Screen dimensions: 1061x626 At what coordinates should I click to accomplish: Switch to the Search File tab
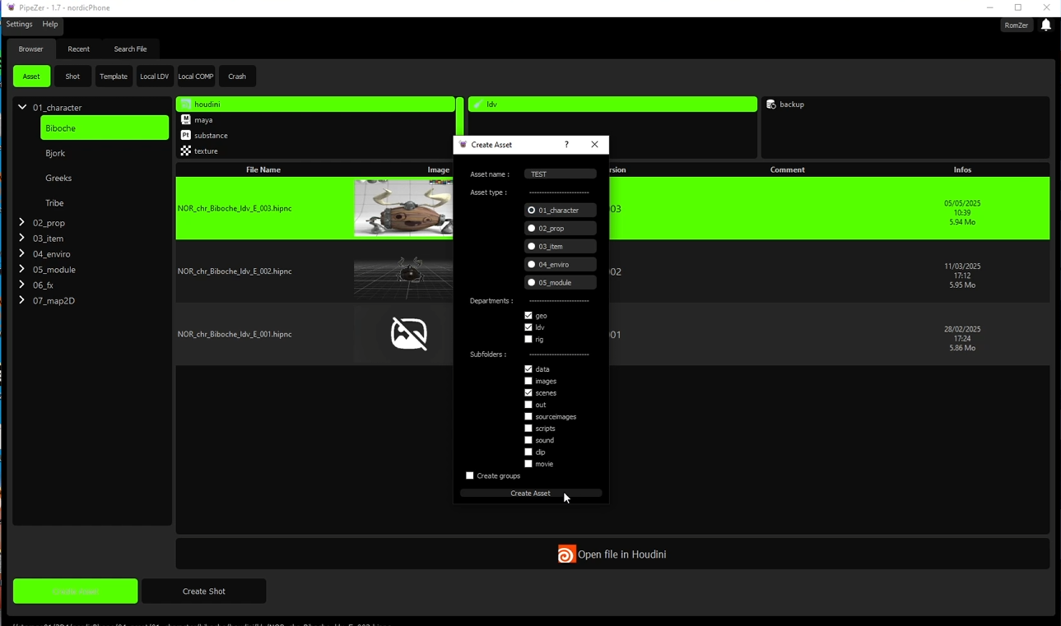point(130,49)
